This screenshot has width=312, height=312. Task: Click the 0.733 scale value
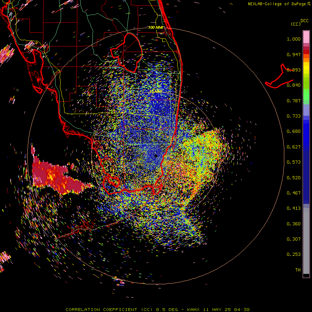[x=294, y=116]
